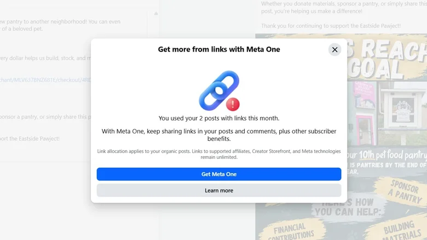Select the 'Thank you for continuing' post text

coord(331,26)
